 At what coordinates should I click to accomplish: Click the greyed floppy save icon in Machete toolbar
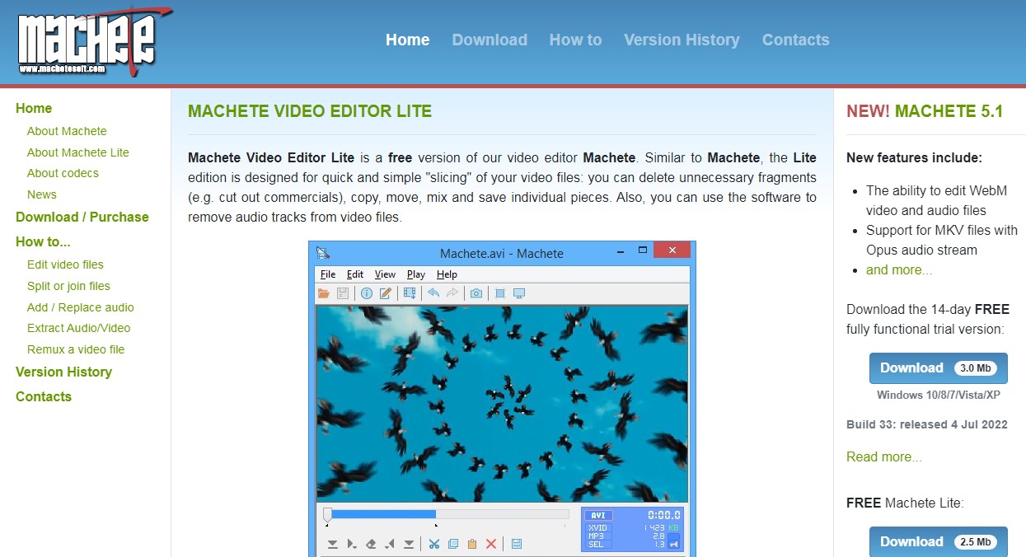[x=343, y=293]
